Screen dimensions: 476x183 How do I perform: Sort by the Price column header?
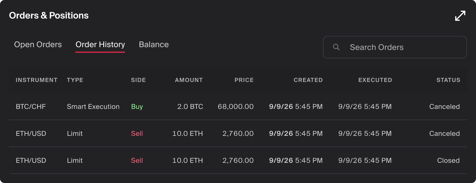coord(244,80)
